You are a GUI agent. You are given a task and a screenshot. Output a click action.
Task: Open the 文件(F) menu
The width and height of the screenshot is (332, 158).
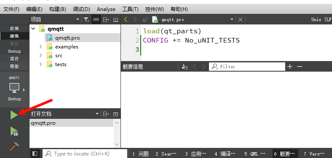click(x=11, y=9)
